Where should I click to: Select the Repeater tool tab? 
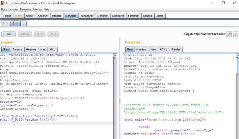(x=71, y=16)
